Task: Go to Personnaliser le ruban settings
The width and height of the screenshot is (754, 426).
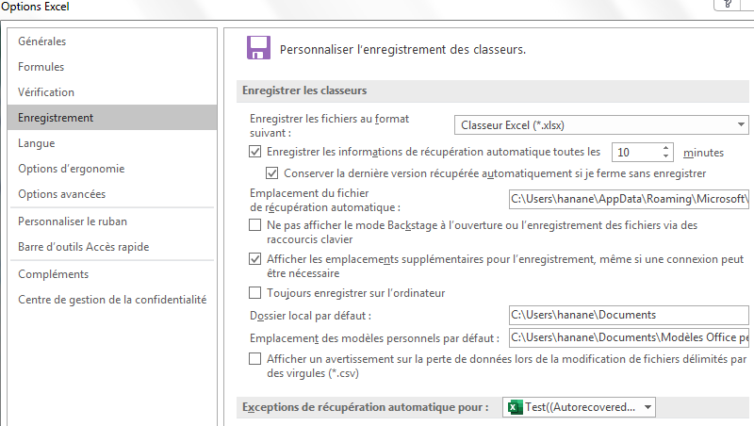Action: [73, 221]
